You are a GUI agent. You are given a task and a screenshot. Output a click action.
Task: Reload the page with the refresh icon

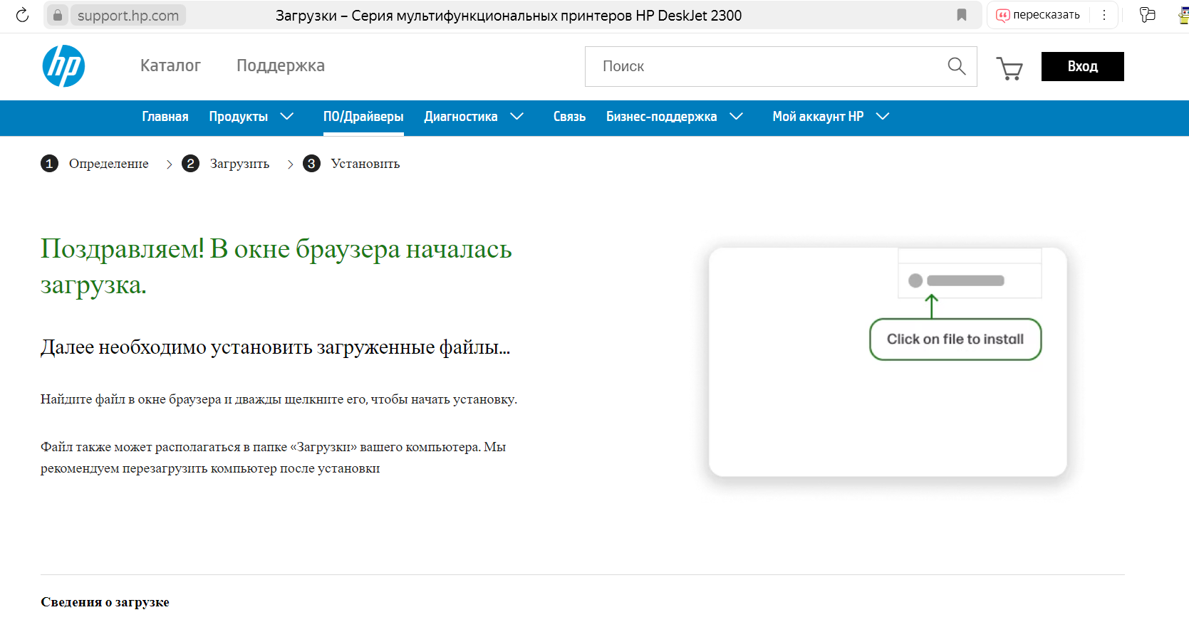tap(22, 15)
